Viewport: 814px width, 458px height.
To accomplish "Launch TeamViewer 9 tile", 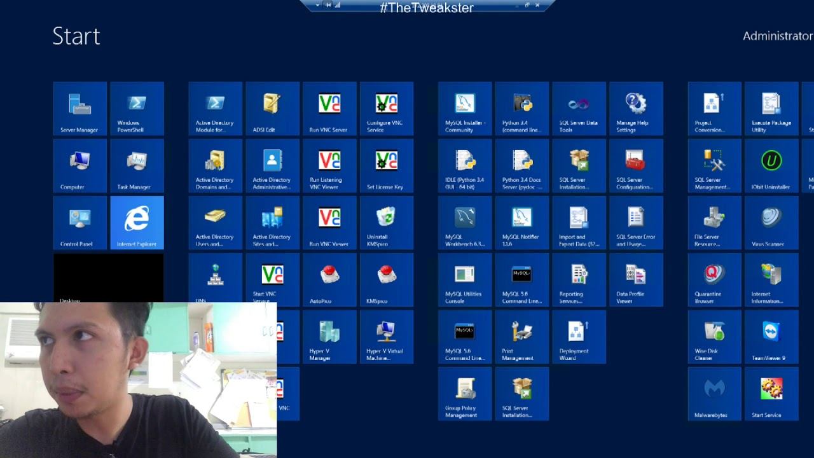I will [x=771, y=337].
